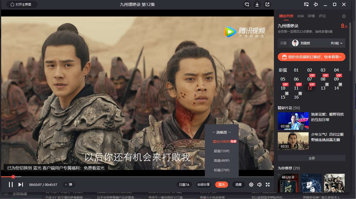Open the 02:08 clip thumbnail

pyautogui.click(x=293, y=121)
